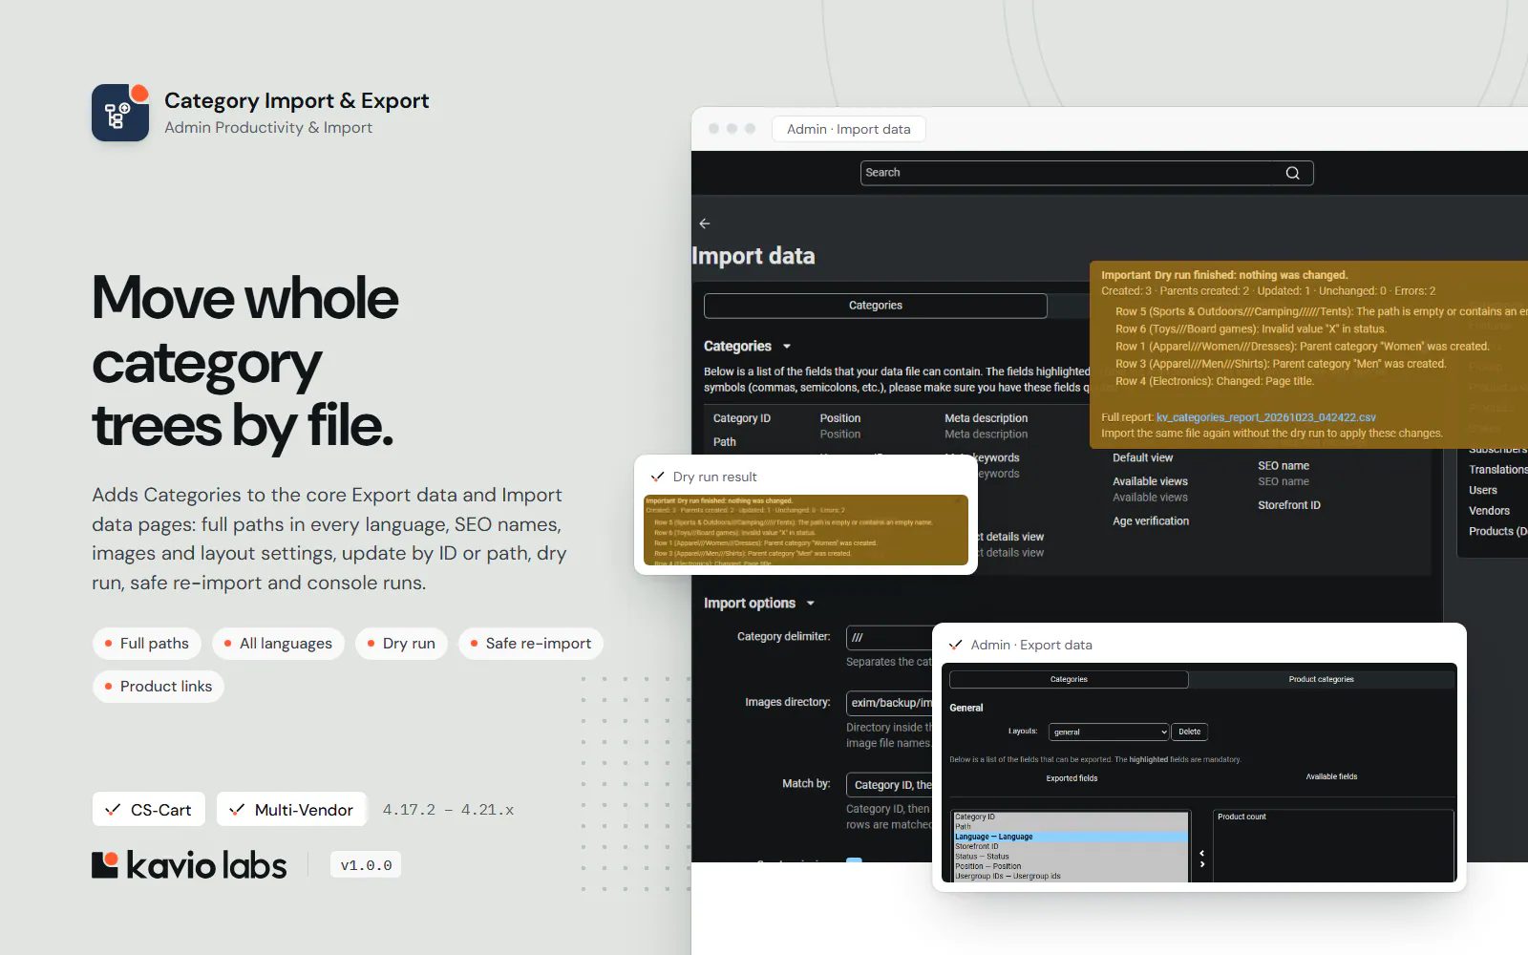
Task: Click the Full paths feature pill
Action: click(x=147, y=644)
